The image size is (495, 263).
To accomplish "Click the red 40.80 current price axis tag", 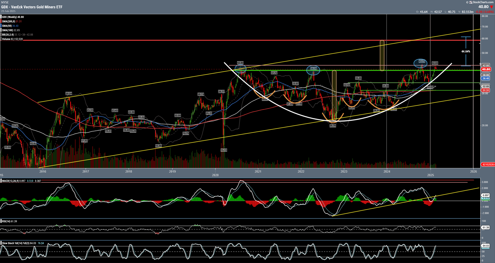I will (486, 69).
